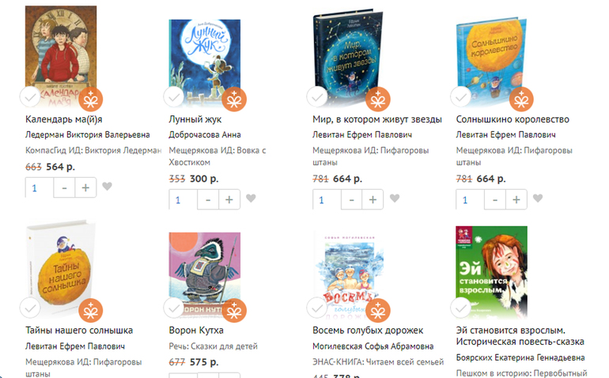Tick the round checkmark on Календарь ма(й)я

pos(30,97)
